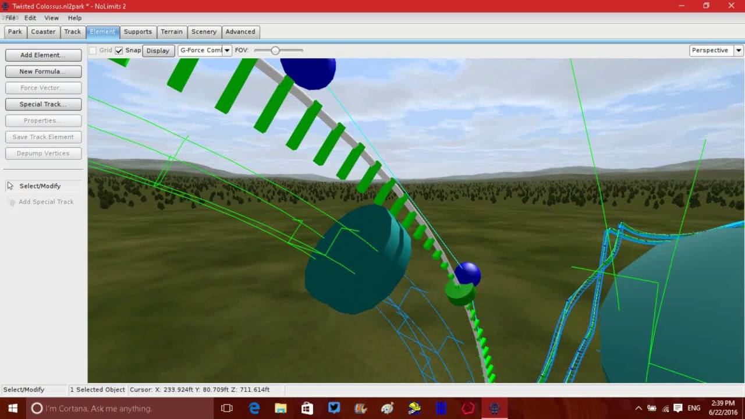Screen dimensions: 745x419
Task: Switch to the NoLimits 2 taskbar icon
Action: (x=495, y=409)
